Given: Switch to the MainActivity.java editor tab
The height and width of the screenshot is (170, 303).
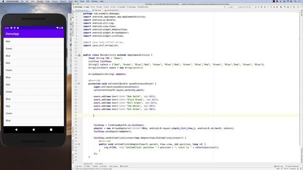Looking at the screenshot, I should point(82,10).
